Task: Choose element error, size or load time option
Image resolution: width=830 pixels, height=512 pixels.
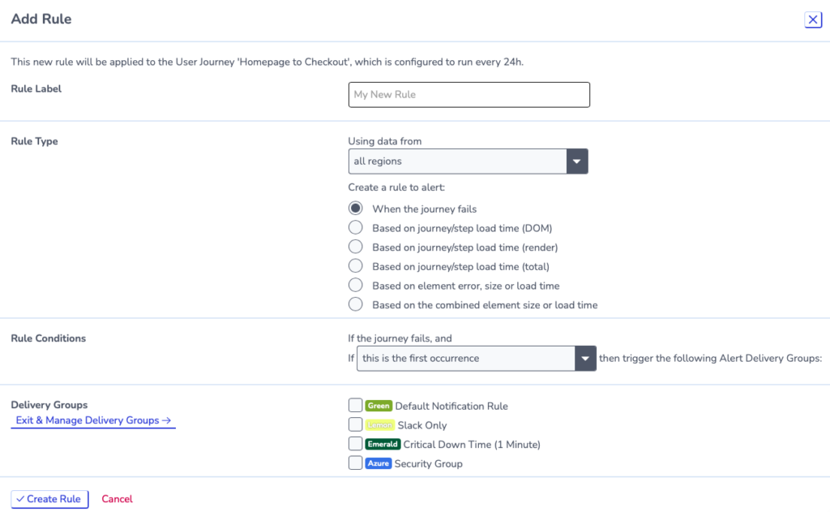Action: pos(356,285)
